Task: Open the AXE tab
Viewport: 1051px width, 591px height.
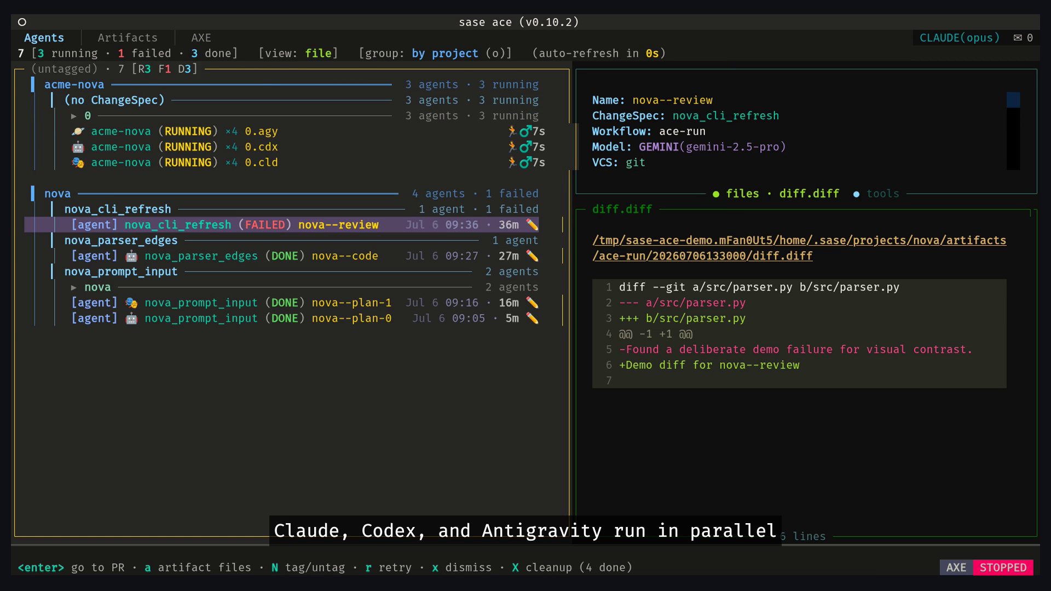Action: click(x=201, y=38)
